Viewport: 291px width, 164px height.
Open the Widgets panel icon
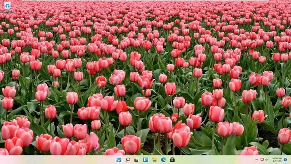(x=145, y=159)
